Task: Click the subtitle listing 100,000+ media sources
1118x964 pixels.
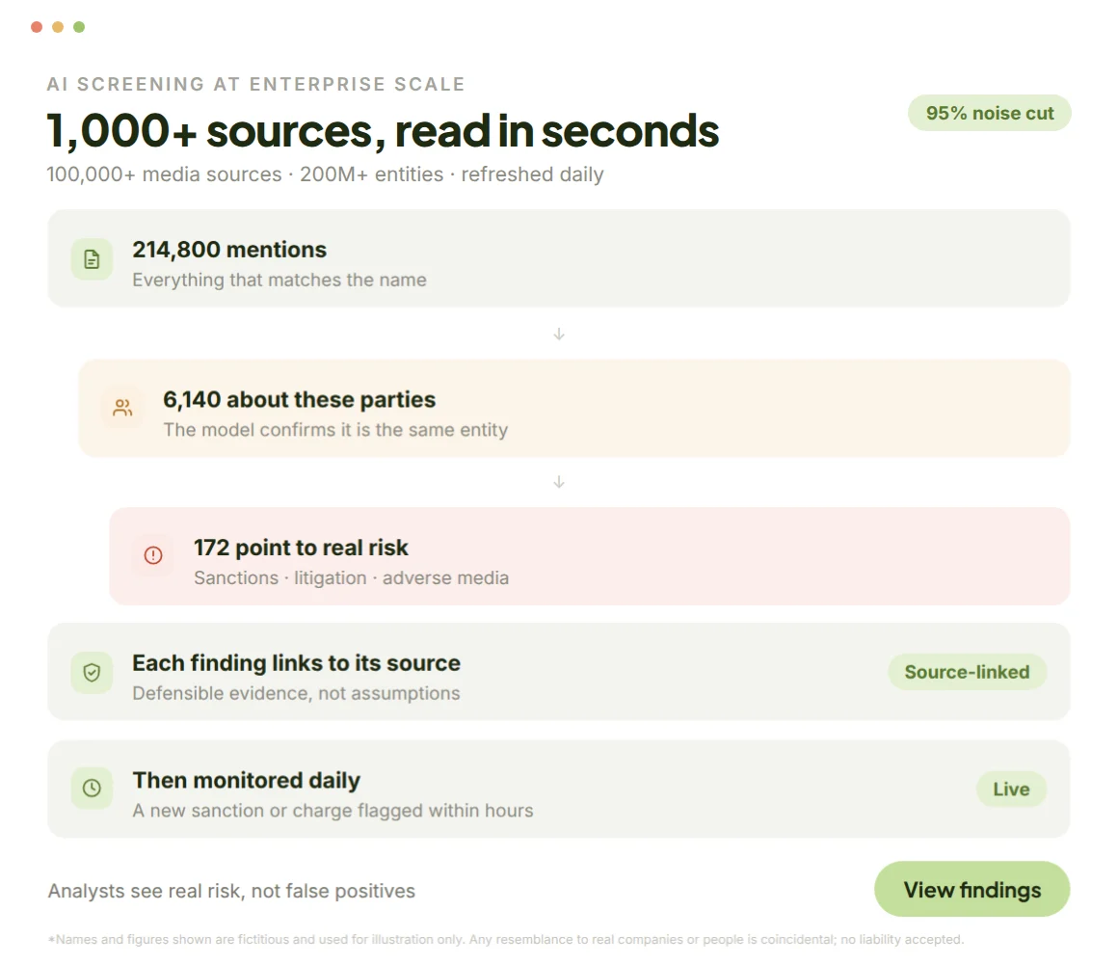Action: pyautogui.click(x=325, y=174)
